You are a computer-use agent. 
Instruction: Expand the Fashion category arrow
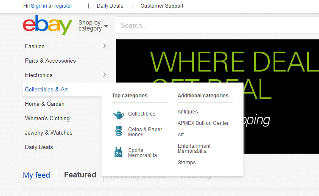[104, 46]
